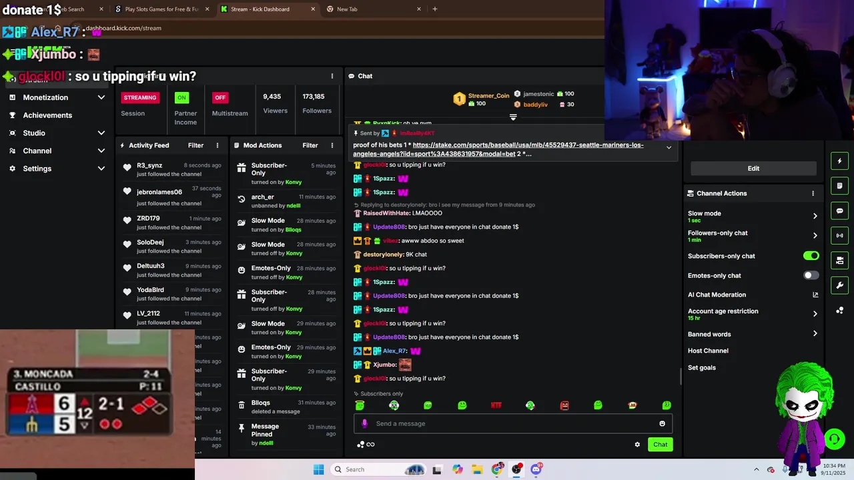Open the notes page icon in right sidebar
Viewport: 854px width, 480px height.
click(x=840, y=185)
